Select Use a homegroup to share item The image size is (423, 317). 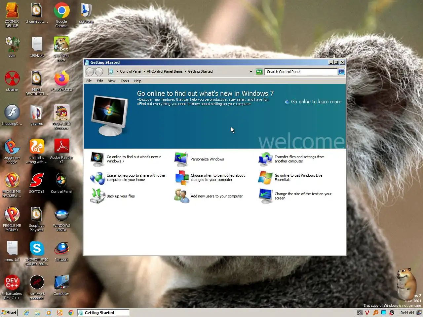[x=128, y=178]
